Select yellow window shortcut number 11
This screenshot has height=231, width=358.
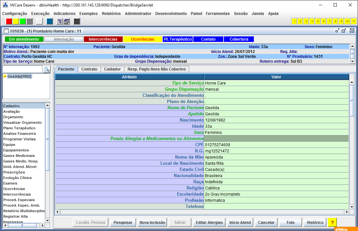pos(354,21)
